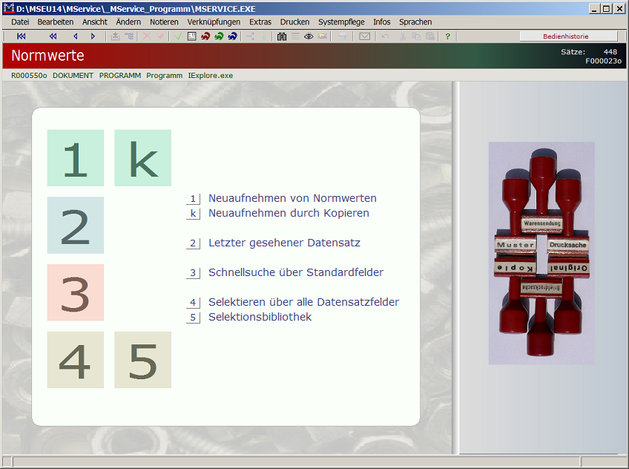
Task: Click the green question mark help icon
Action: coord(447,36)
